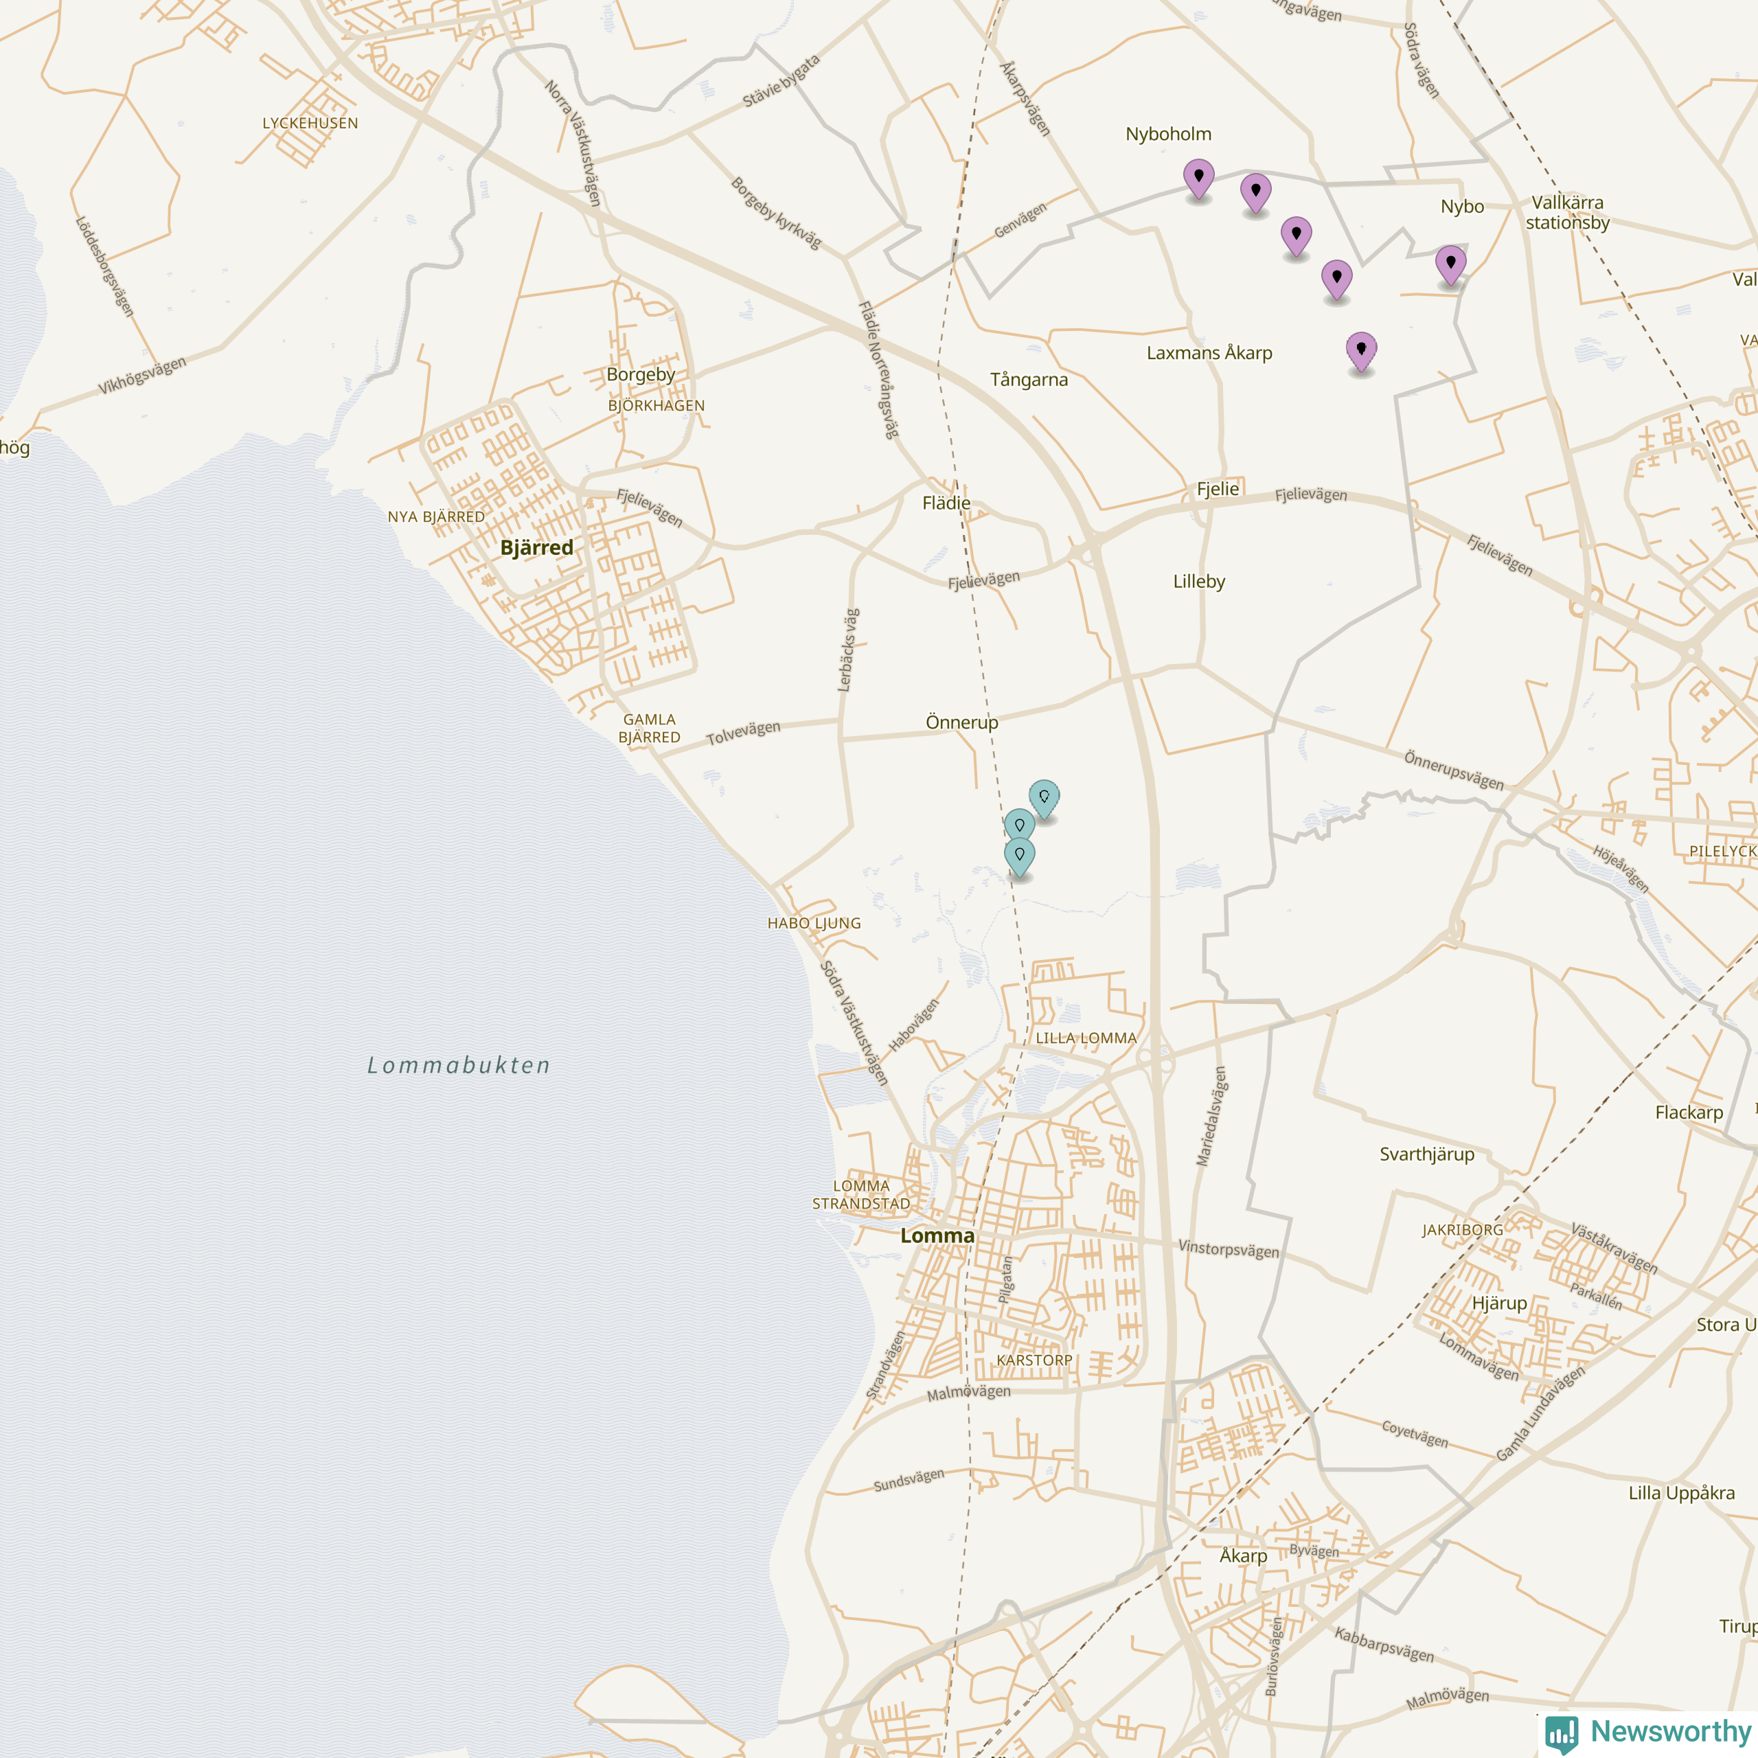1758x1758 pixels.
Task: Click the Hjärup town label
Action: pyautogui.click(x=1500, y=1304)
